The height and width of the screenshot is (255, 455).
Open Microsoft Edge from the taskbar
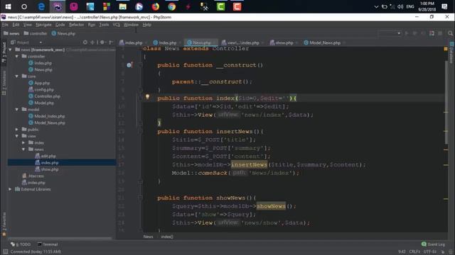pyautogui.click(x=41, y=6)
